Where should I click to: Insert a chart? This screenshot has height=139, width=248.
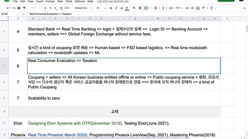pos(198,8)
